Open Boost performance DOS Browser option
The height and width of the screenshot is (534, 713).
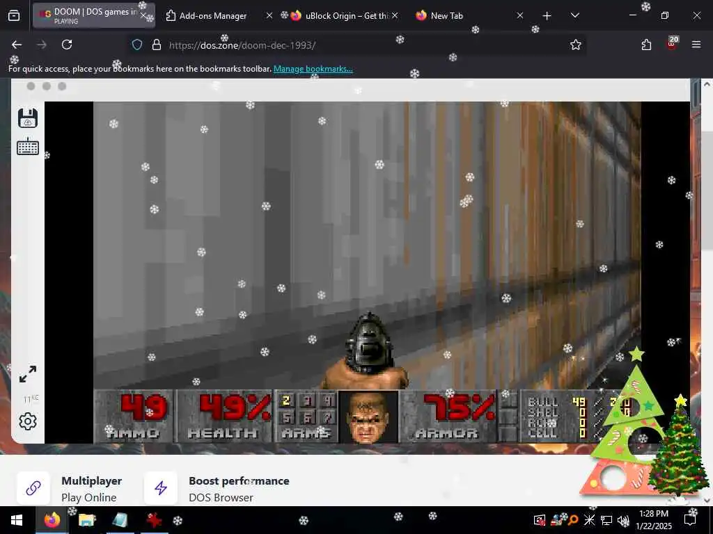[x=217, y=489]
